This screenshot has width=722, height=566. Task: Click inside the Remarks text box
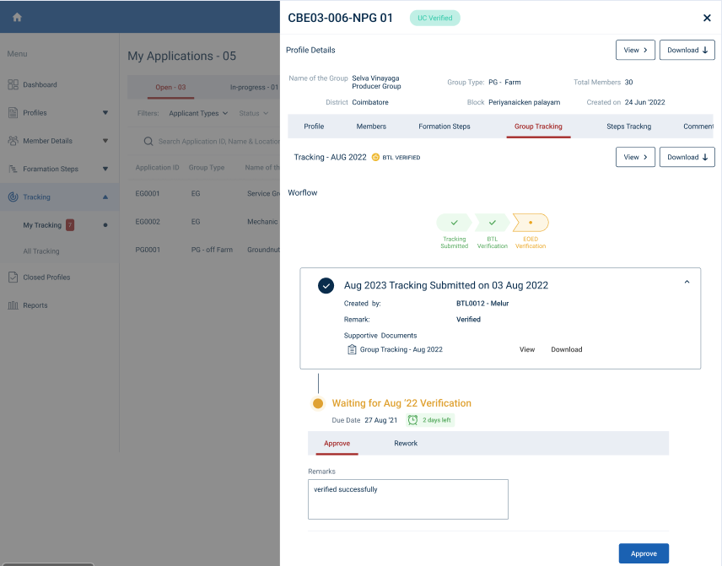[x=407, y=499]
